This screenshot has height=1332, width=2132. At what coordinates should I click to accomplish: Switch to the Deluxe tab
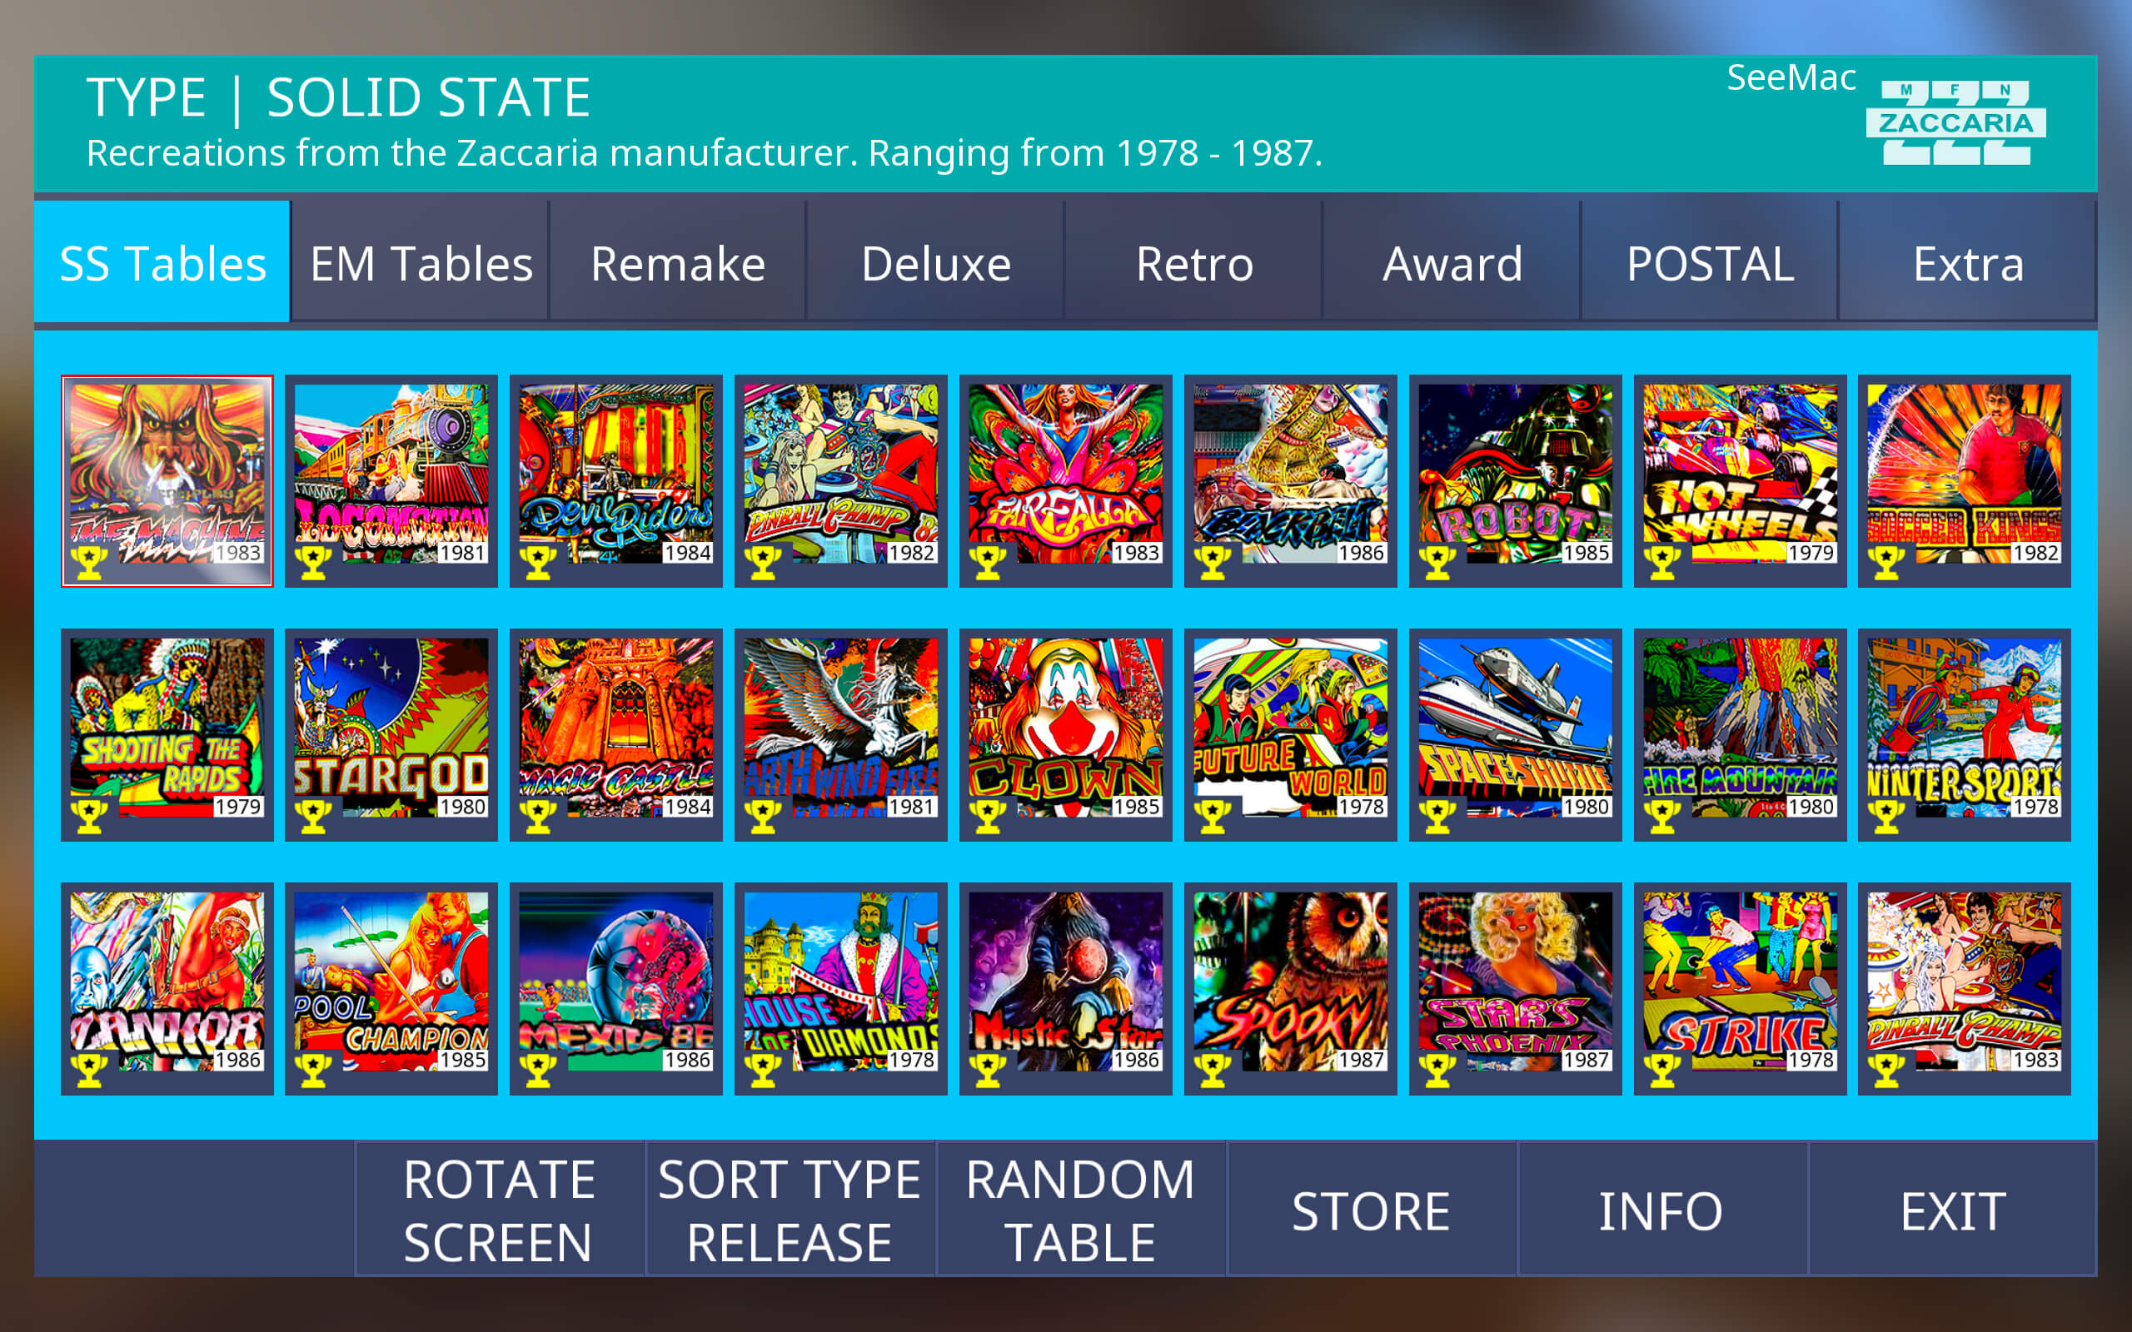(x=936, y=262)
